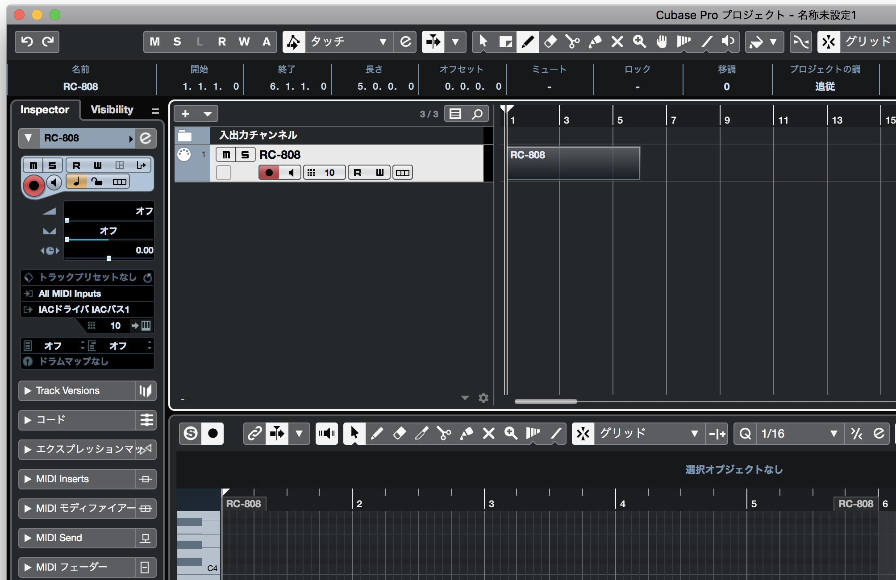Open the Inspector setup menu icon
The image size is (896, 580).
pyautogui.click(x=155, y=111)
